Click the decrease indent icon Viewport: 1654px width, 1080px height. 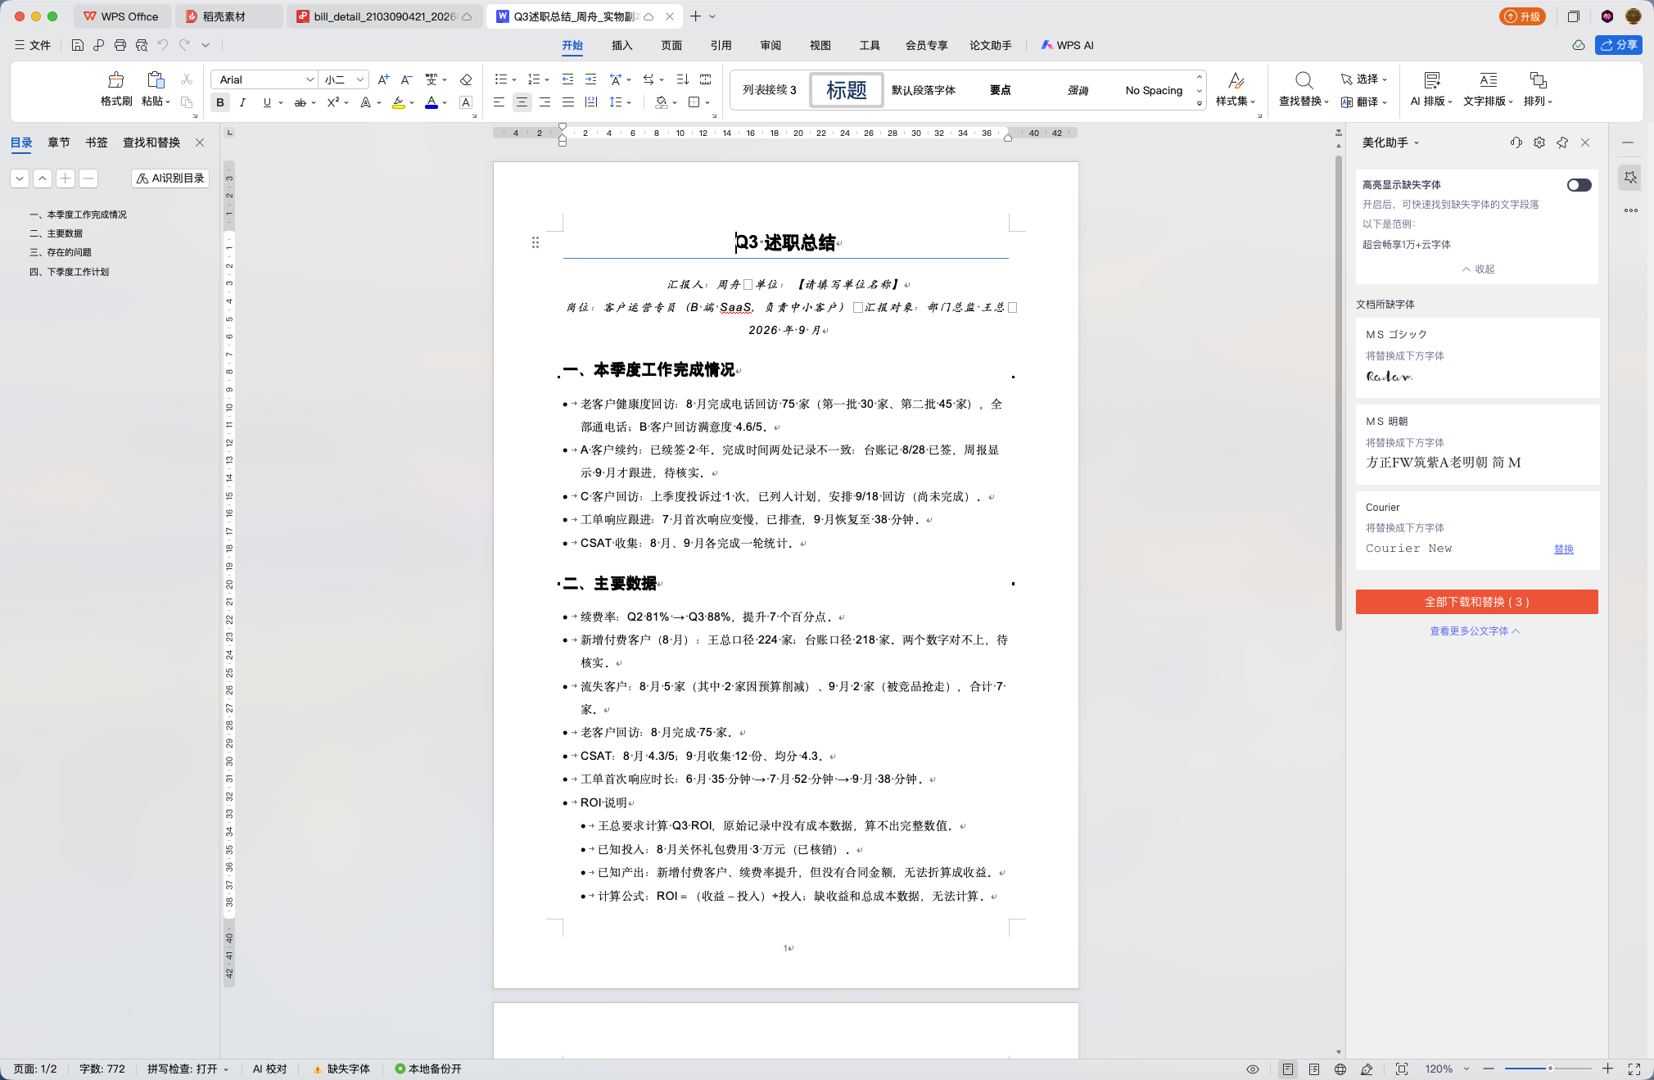[567, 79]
